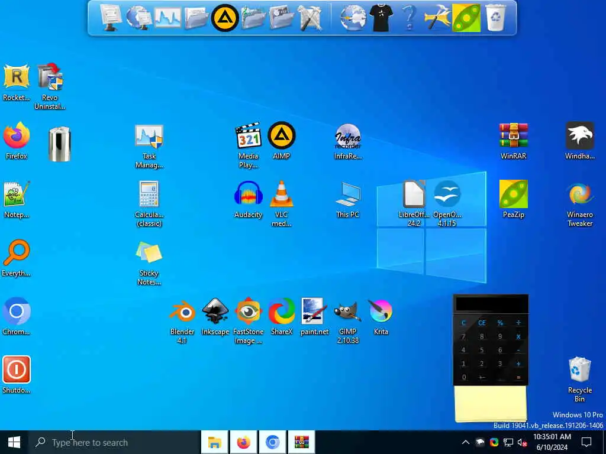
Task: Launch InfraRecorder desktop icon
Action: tap(348, 141)
